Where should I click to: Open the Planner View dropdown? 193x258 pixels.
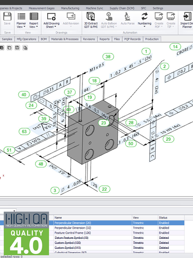tap(21, 25)
